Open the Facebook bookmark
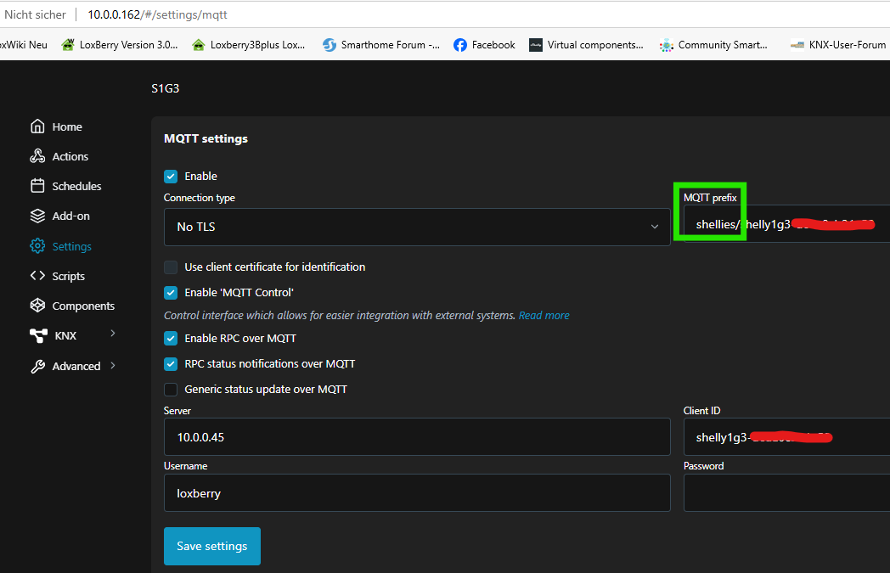The width and height of the screenshot is (890, 573). pyautogui.click(x=484, y=45)
